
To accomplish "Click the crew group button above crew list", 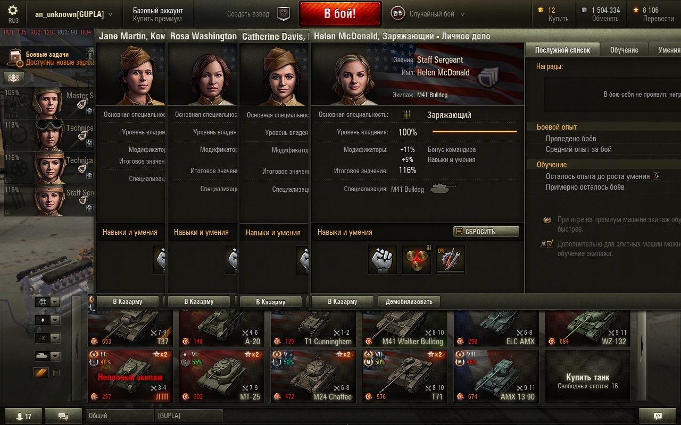I will click(13, 78).
